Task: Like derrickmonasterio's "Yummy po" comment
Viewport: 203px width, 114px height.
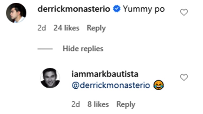Action: (184, 12)
